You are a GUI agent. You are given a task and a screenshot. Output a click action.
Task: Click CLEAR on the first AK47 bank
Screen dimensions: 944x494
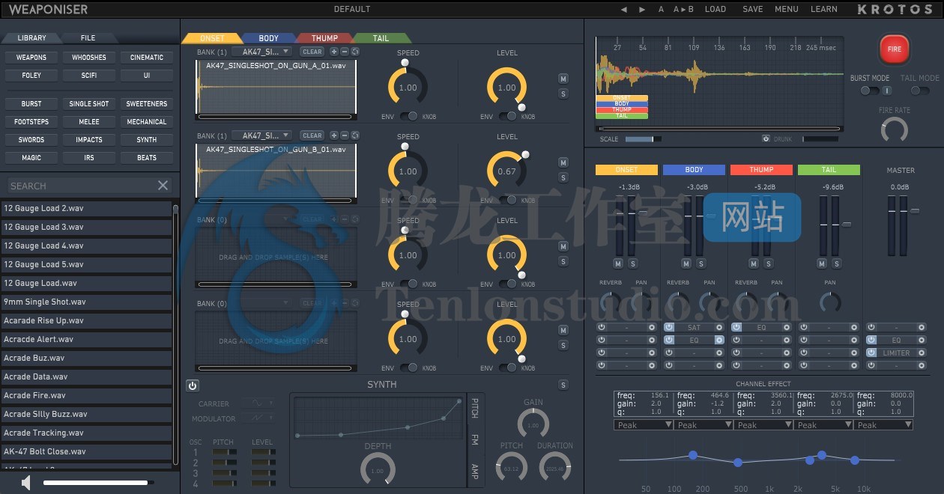tap(312, 52)
